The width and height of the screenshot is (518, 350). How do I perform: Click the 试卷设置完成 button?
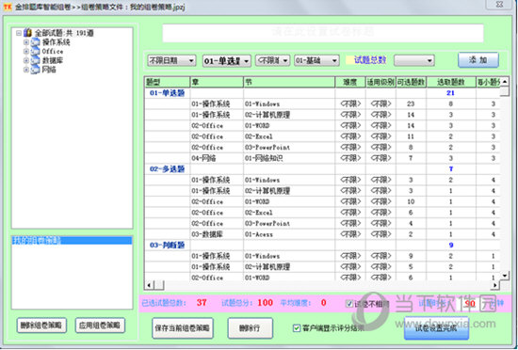point(436,328)
